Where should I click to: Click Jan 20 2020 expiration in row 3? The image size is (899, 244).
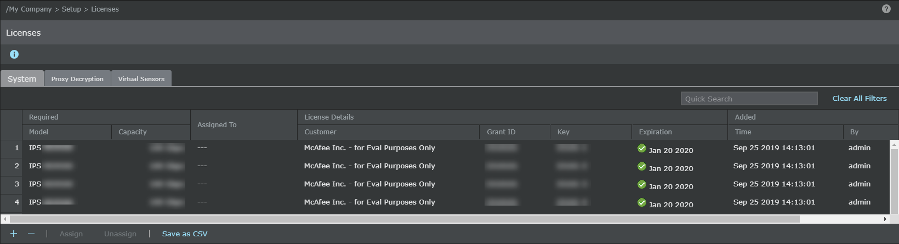[671, 186]
